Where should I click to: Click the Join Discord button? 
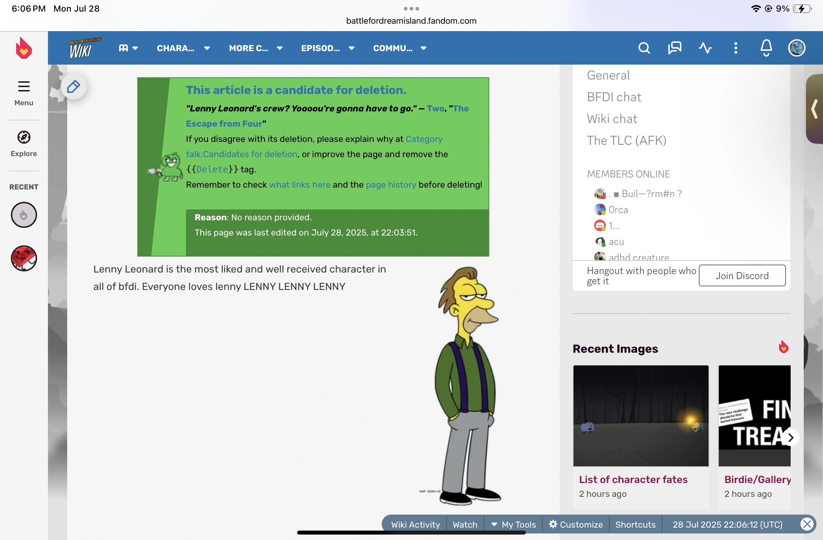[x=742, y=276]
